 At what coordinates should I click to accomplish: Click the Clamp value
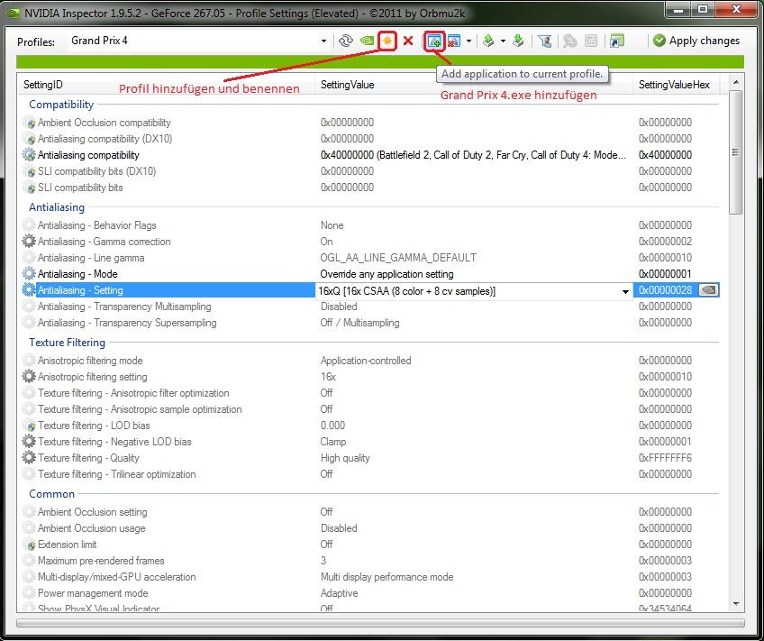tap(333, 442)
